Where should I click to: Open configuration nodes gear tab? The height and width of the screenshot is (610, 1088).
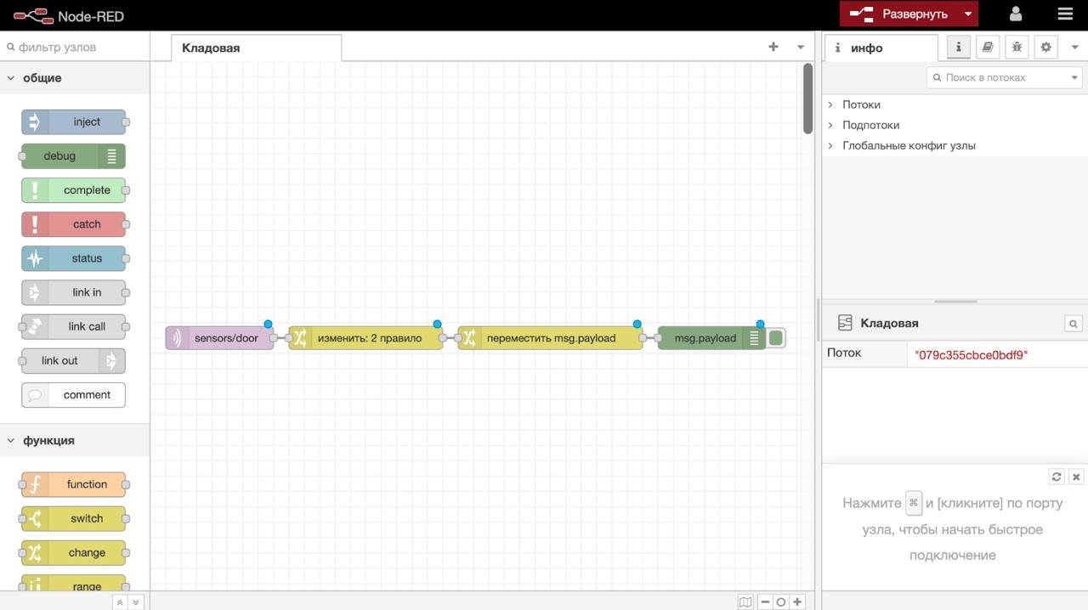[1046, 48]
